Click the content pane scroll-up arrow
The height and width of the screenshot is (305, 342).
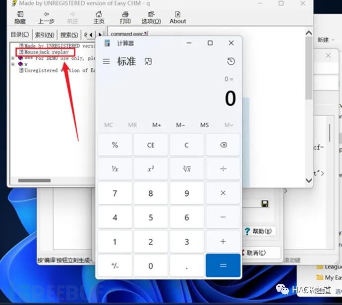(x=309, y=33)
